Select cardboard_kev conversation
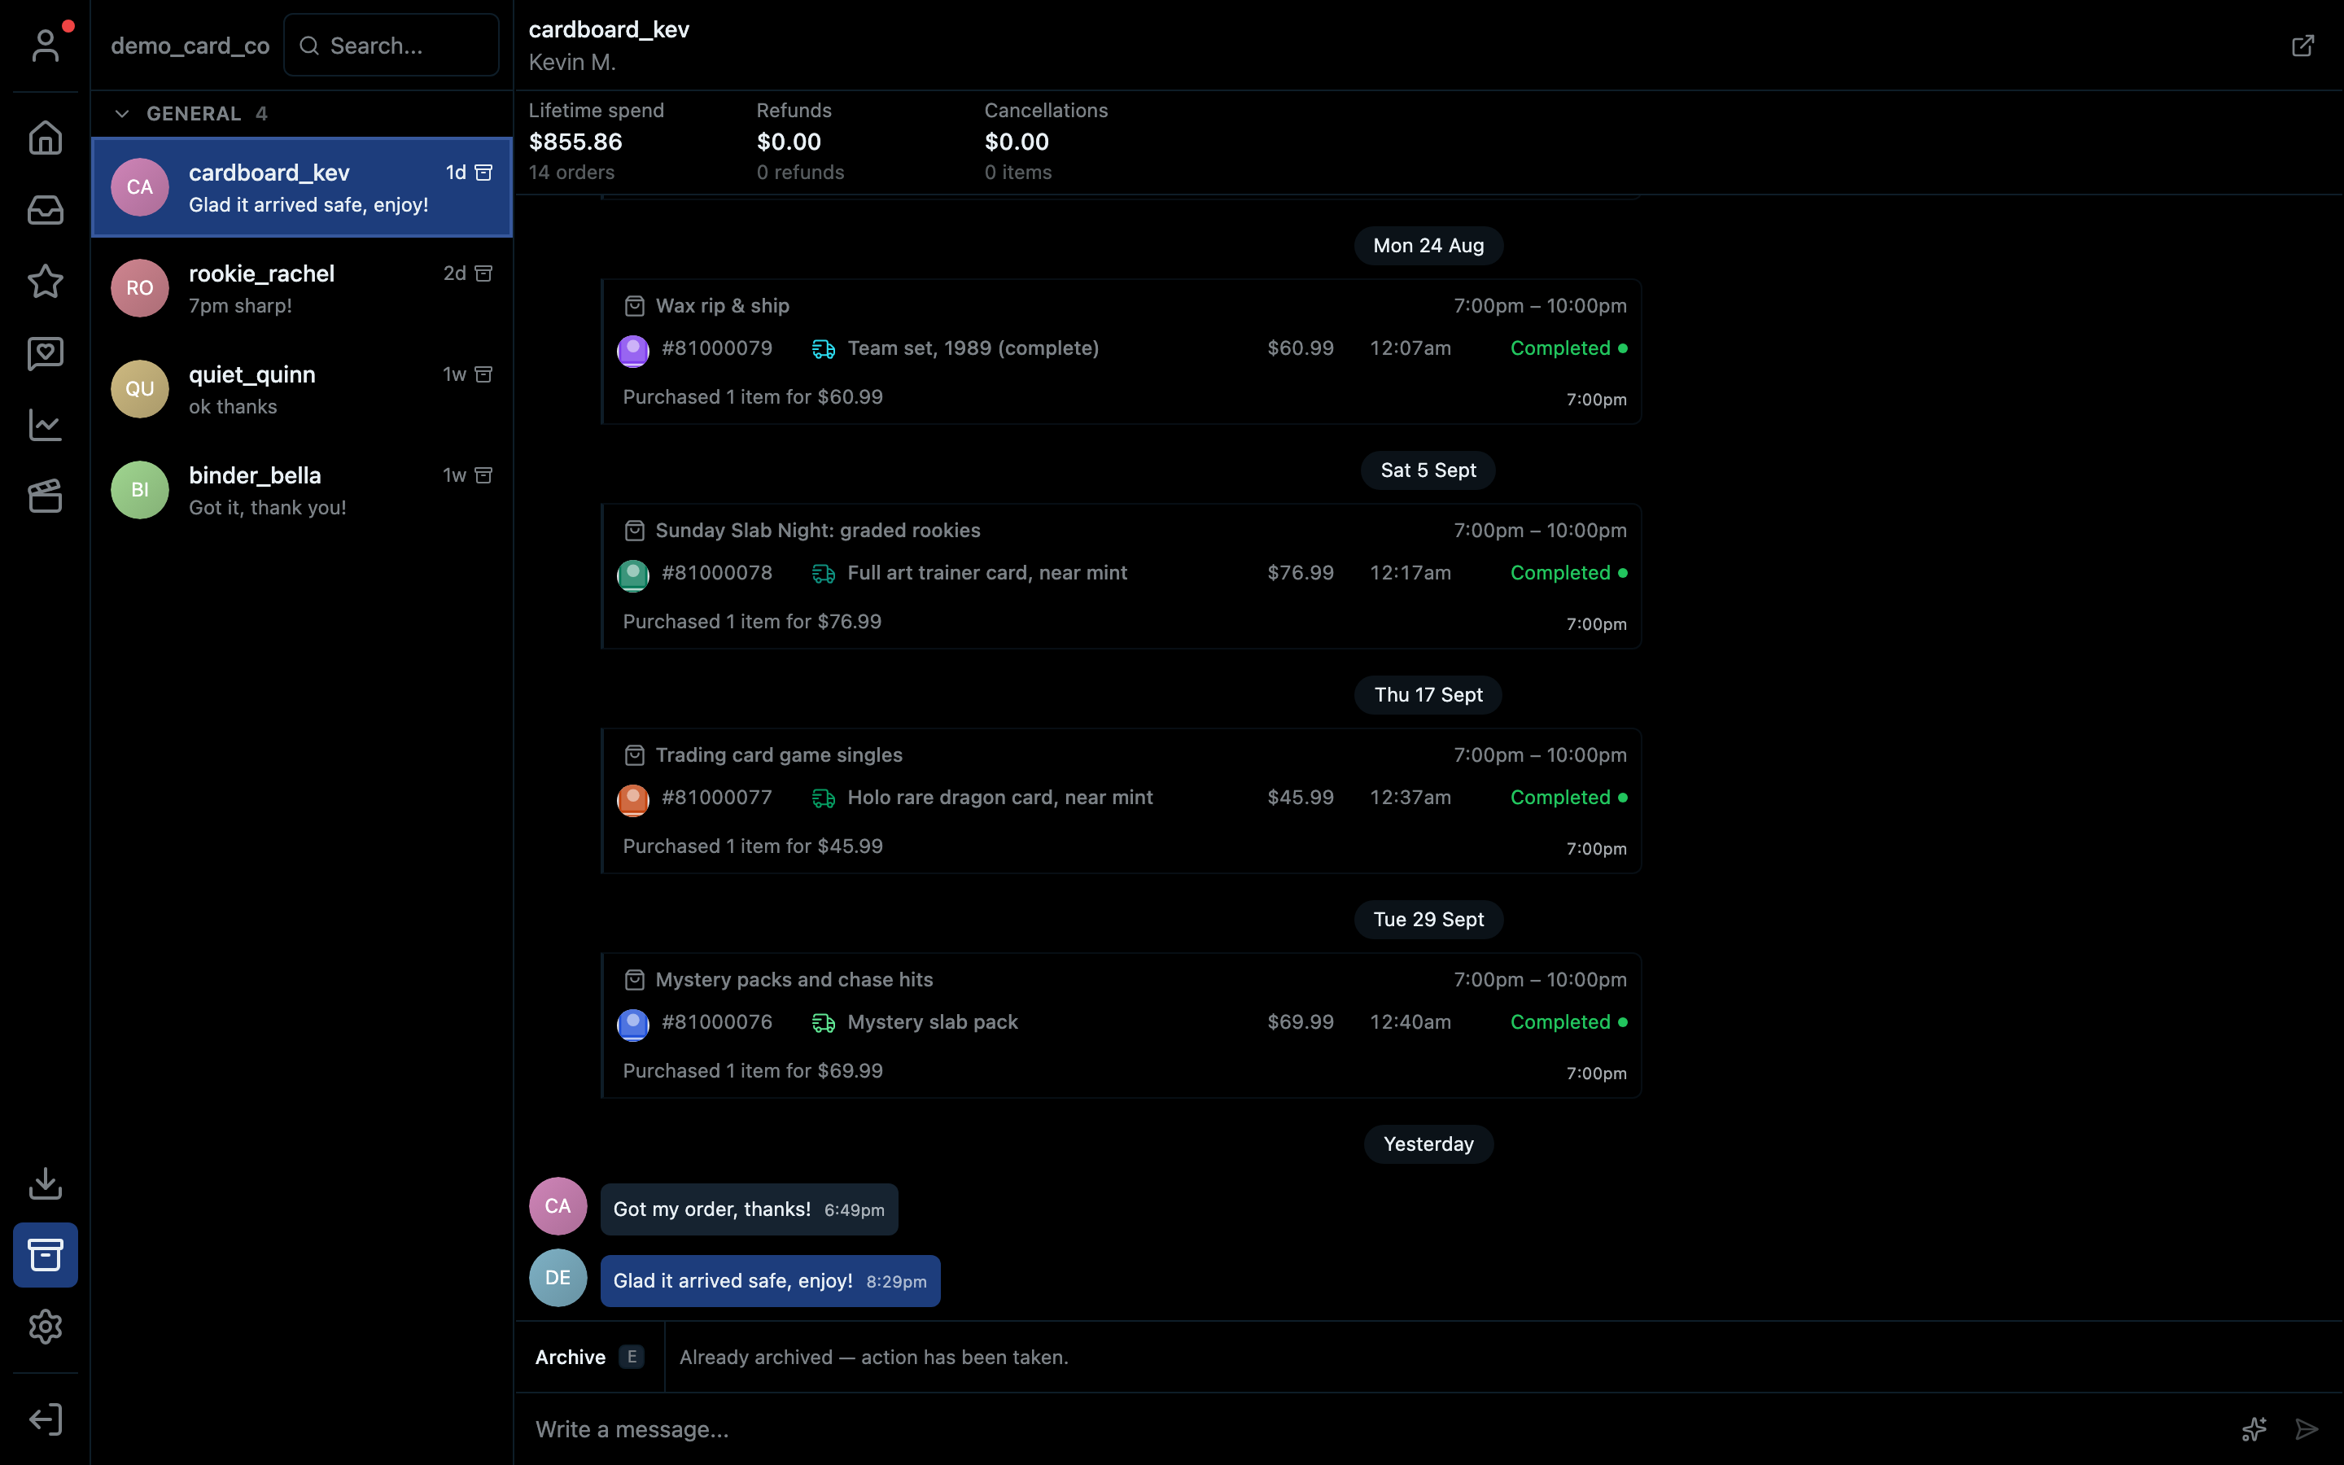The height and width of the screenshot is (1465, 2344). click(302, 188)
